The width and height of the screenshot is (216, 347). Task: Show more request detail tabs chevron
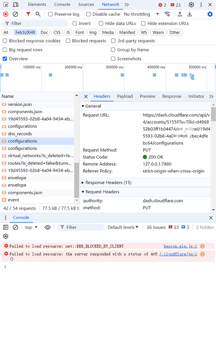(211, 96)
